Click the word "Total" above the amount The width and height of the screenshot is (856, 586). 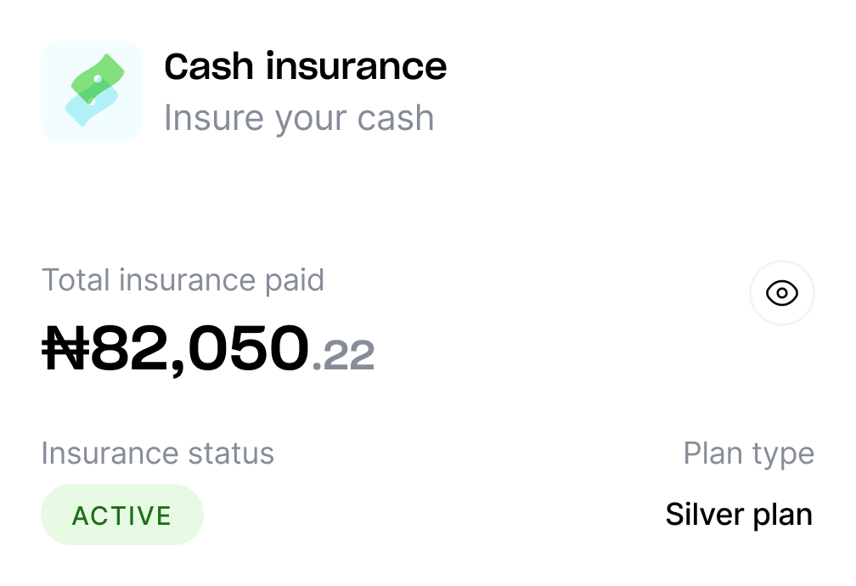pos(76,279)
